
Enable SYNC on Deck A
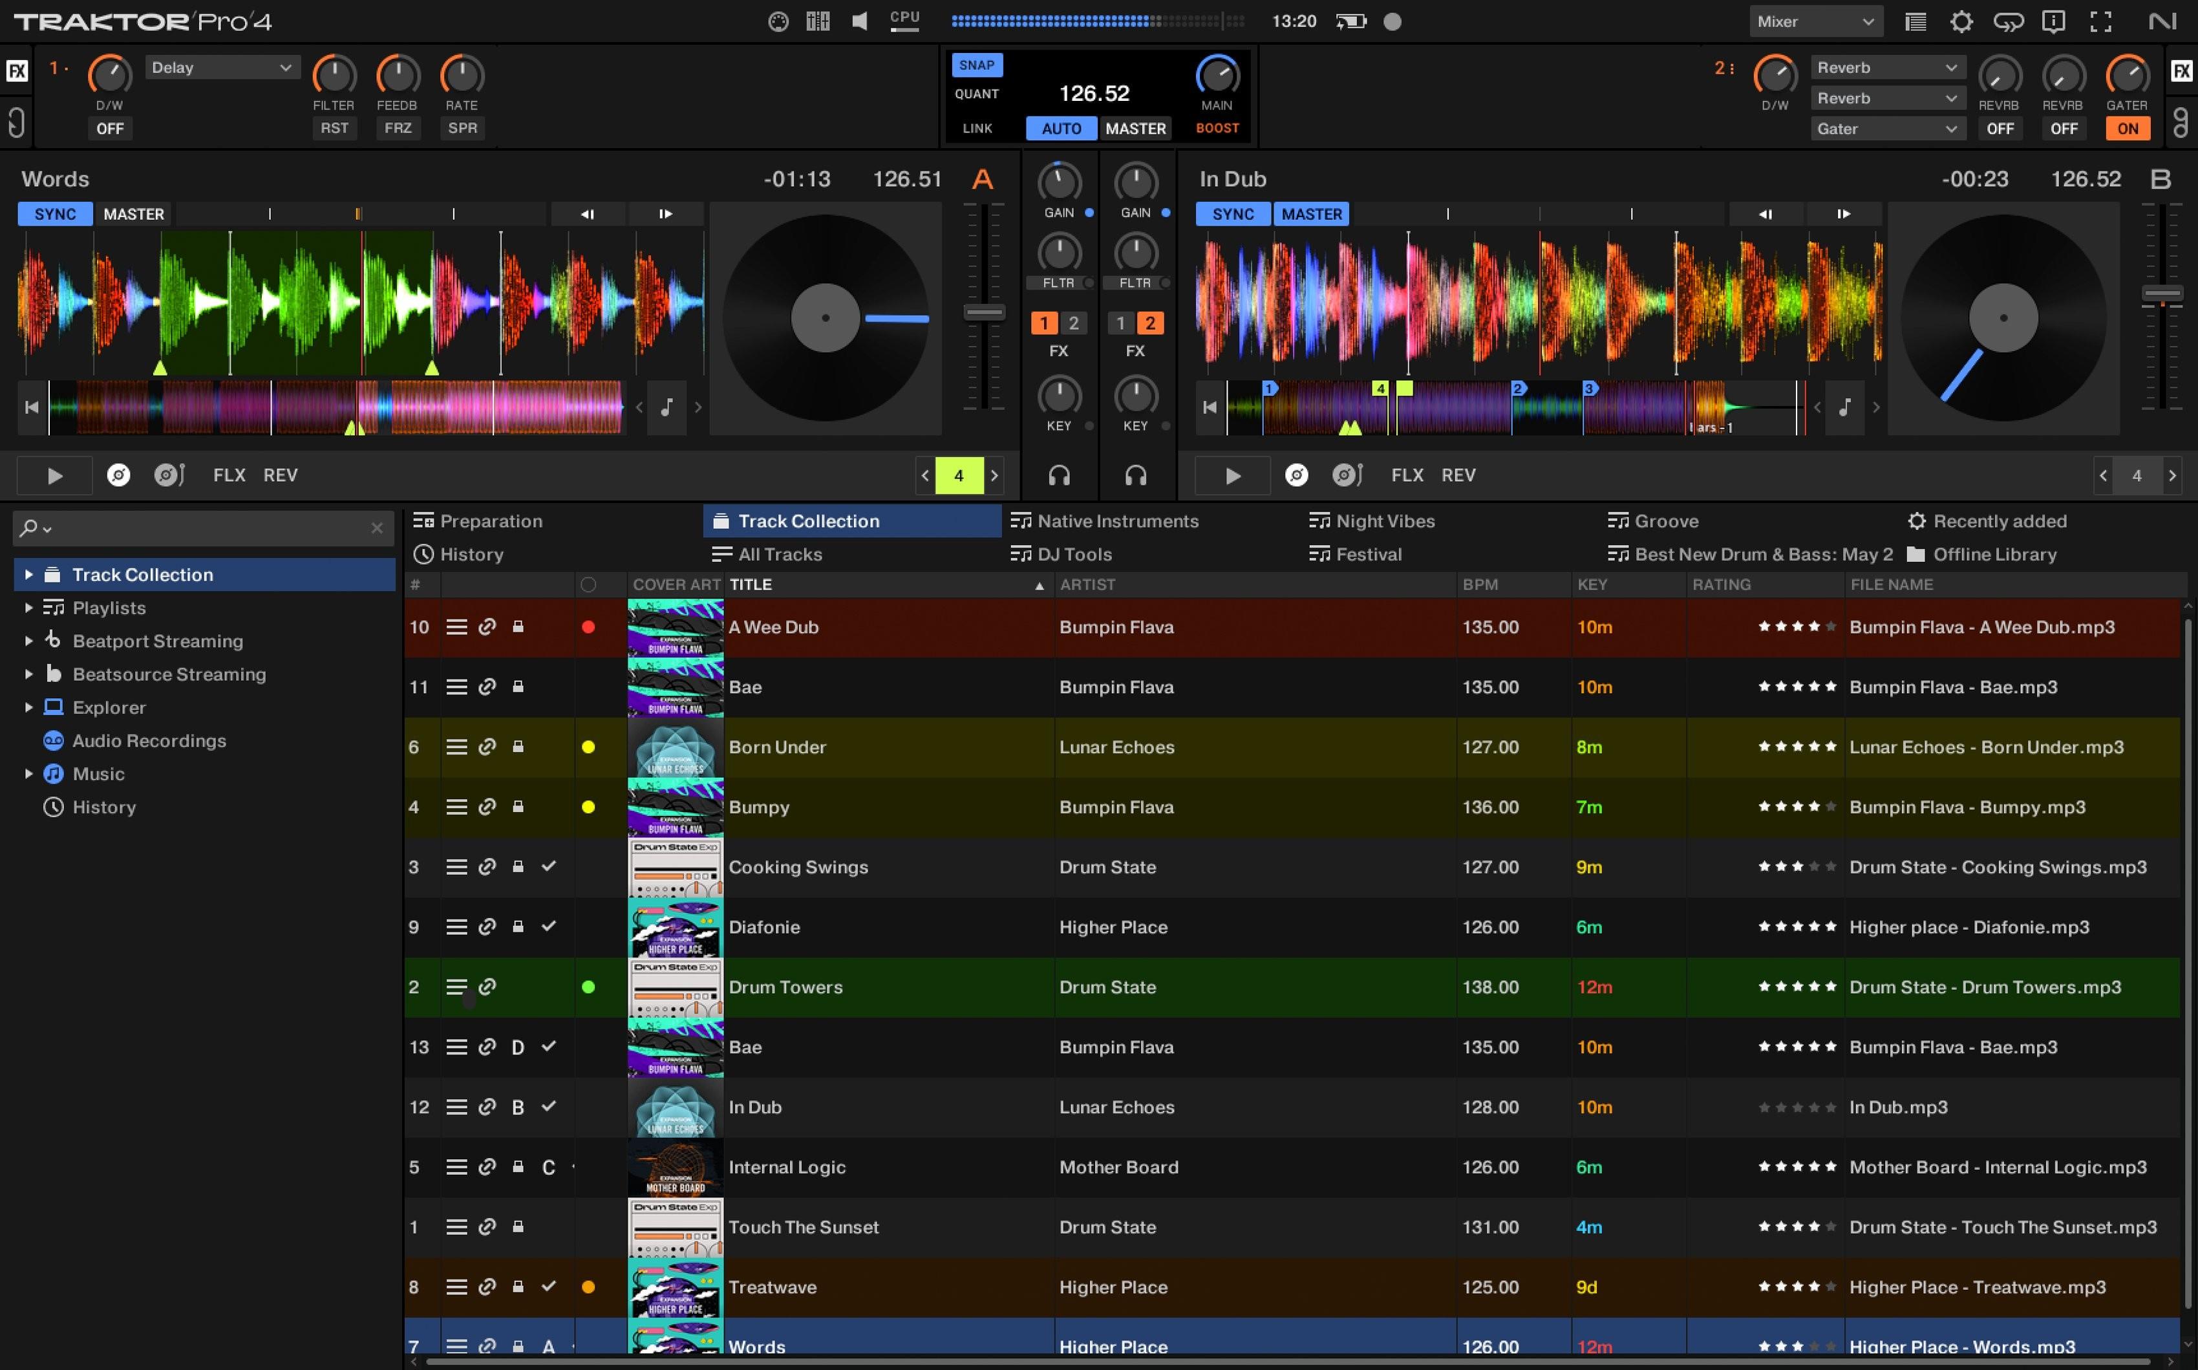54,214
